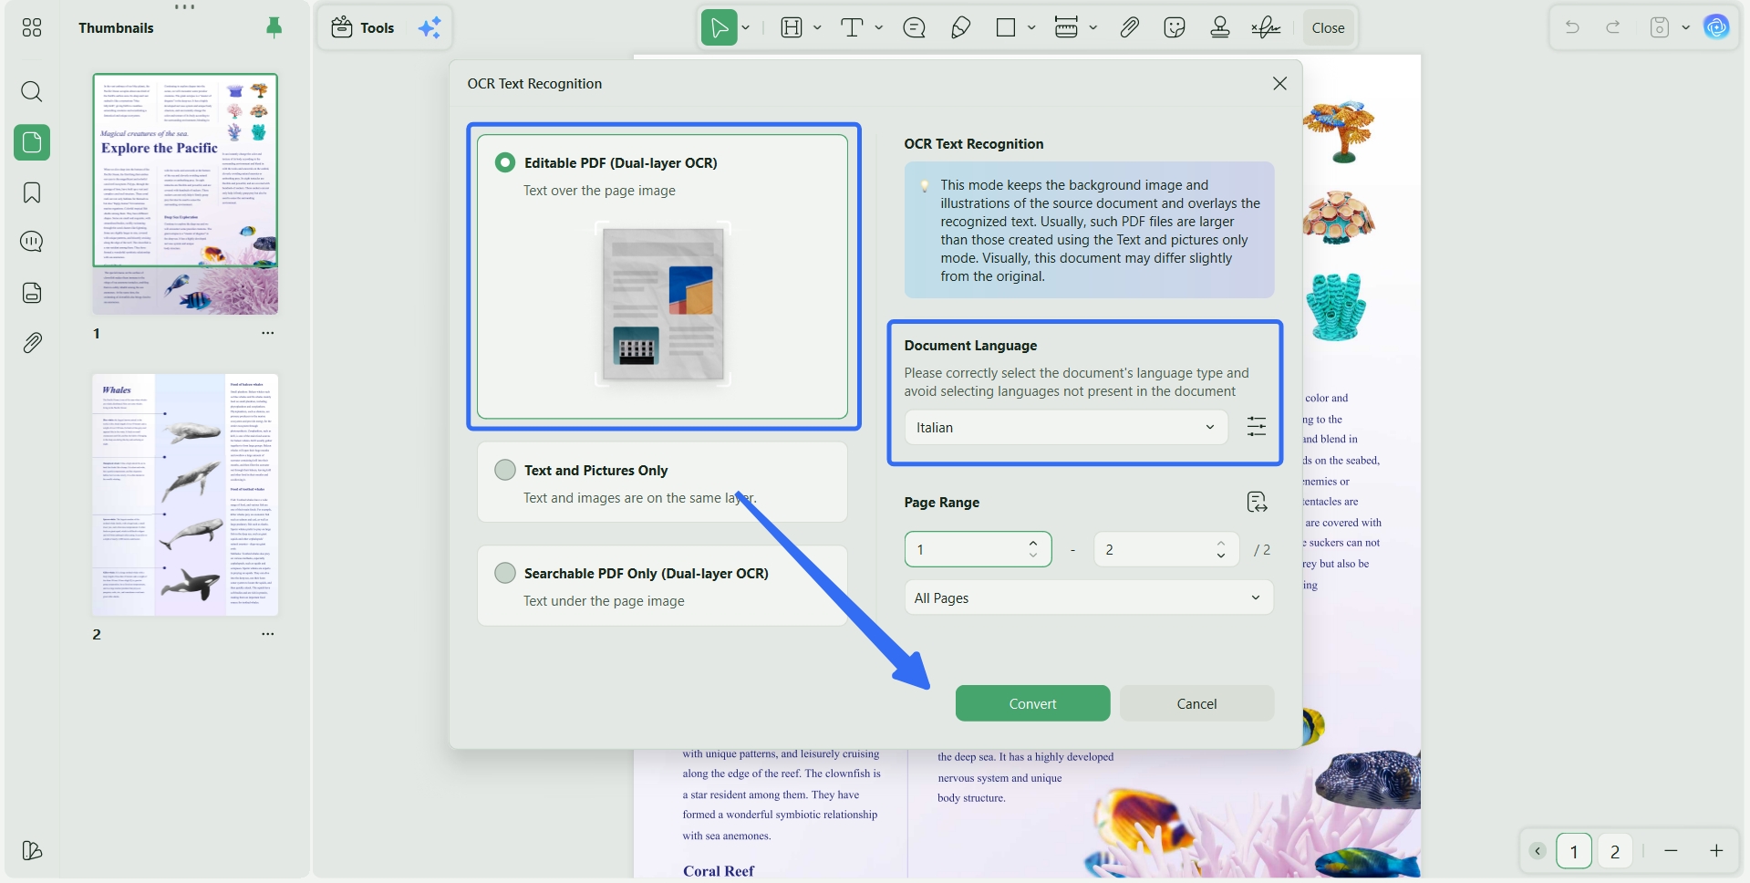Click the pencil highlighter tool icon

click(x=960, y=27)
